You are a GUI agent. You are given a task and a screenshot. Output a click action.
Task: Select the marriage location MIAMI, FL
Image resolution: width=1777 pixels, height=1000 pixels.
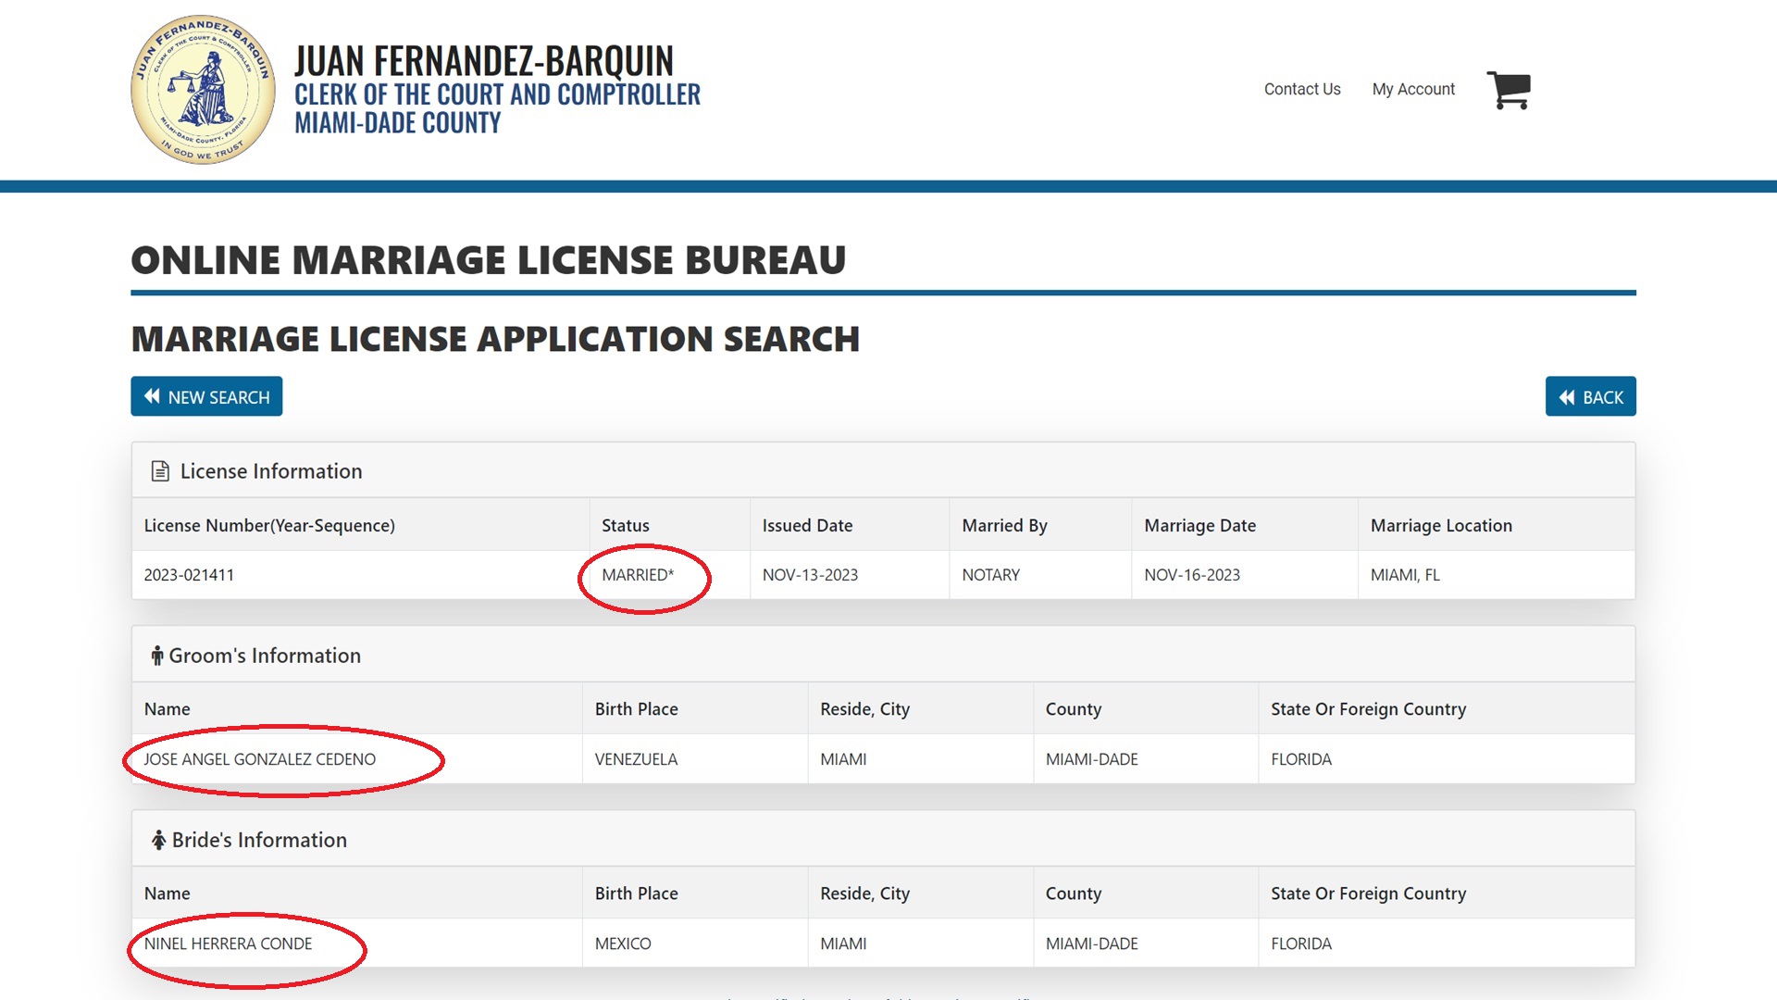(x=1405, y=575)
